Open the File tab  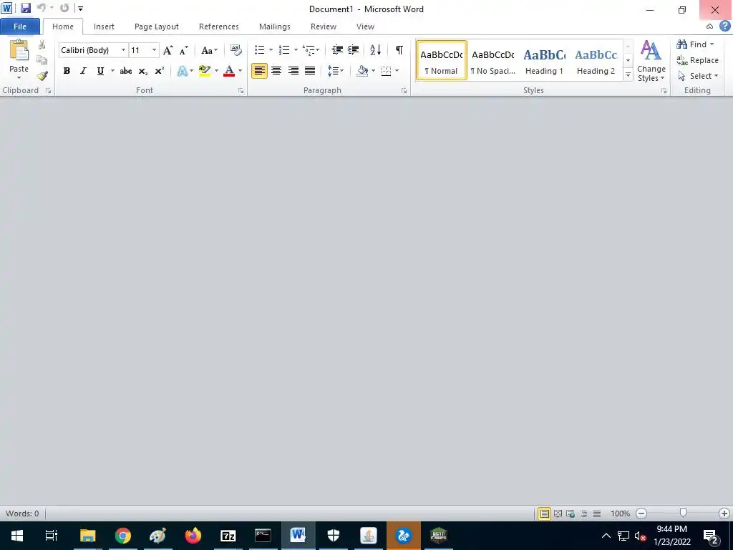(19, 26)
